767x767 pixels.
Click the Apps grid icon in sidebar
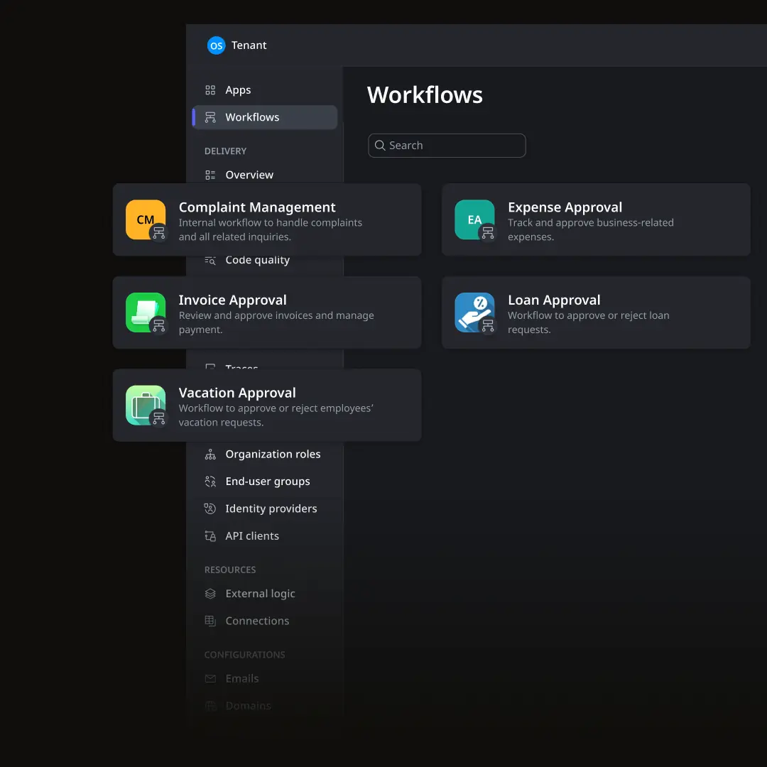click(209, 89)
